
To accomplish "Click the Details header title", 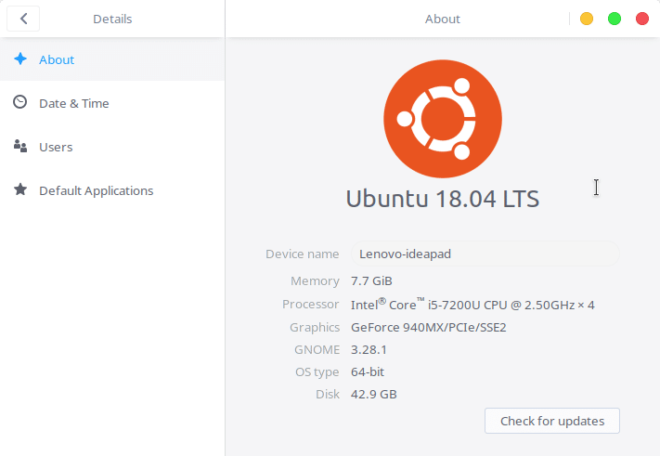I will (x=112, y=19).
